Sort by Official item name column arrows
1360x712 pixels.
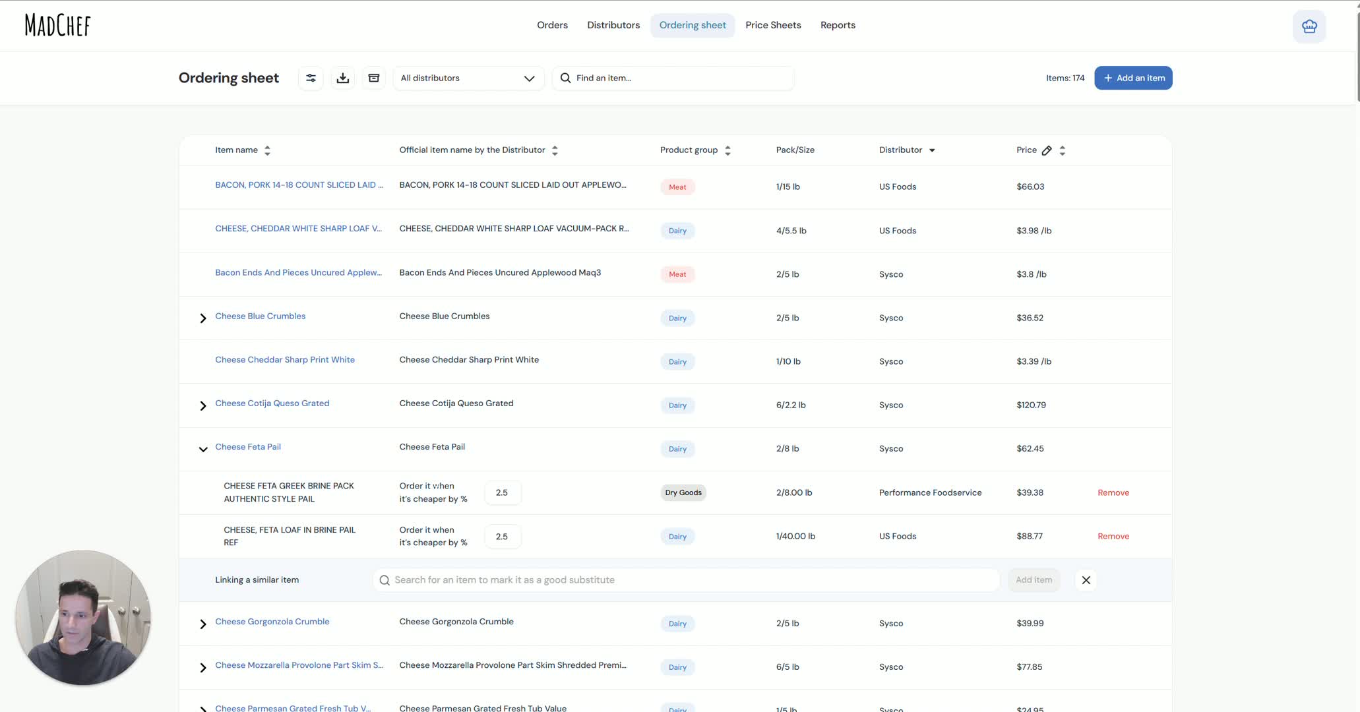[555, 150]
